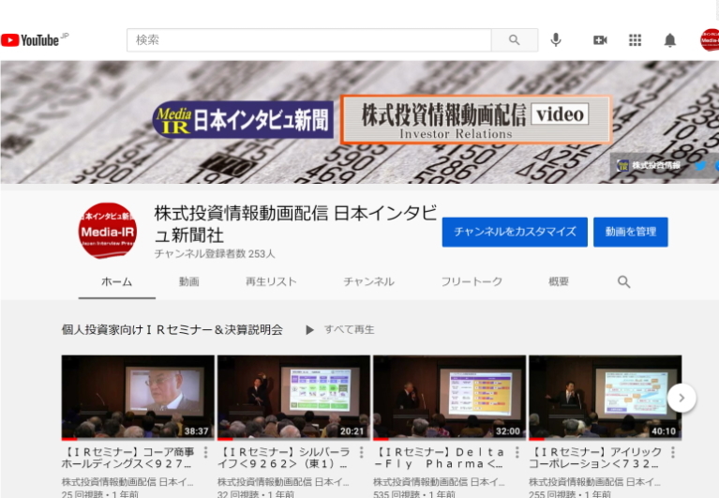The image size is (719, 498).
Task: Click the Twitter icon on banner
Action: pos(699,166)
